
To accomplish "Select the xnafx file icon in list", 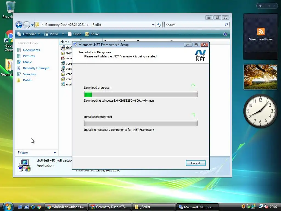I will click(63, 84).
